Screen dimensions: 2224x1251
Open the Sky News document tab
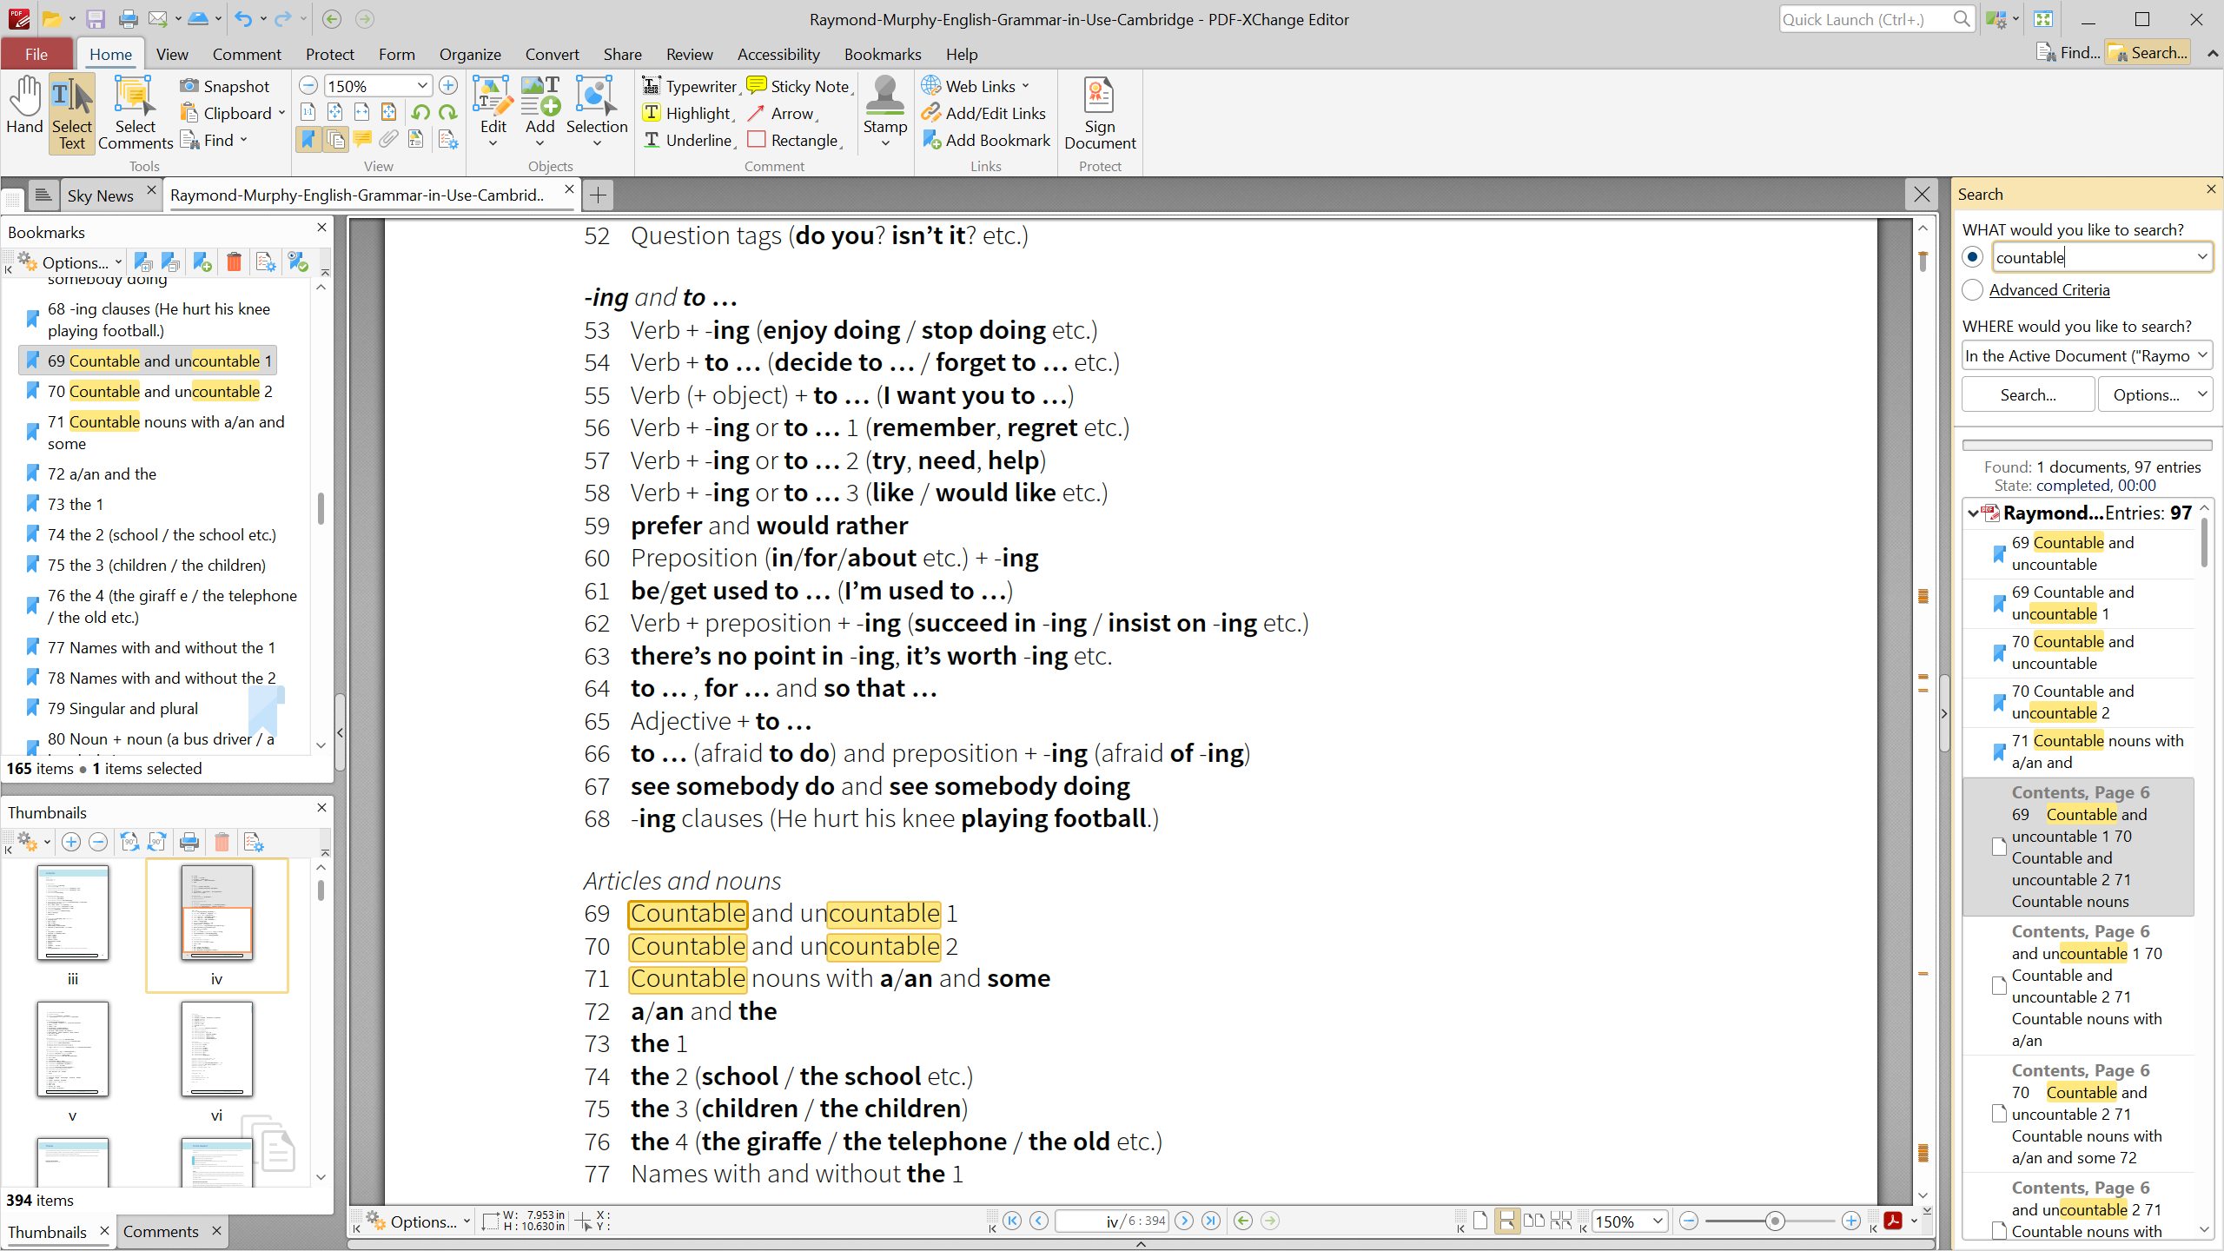point(100,195)
